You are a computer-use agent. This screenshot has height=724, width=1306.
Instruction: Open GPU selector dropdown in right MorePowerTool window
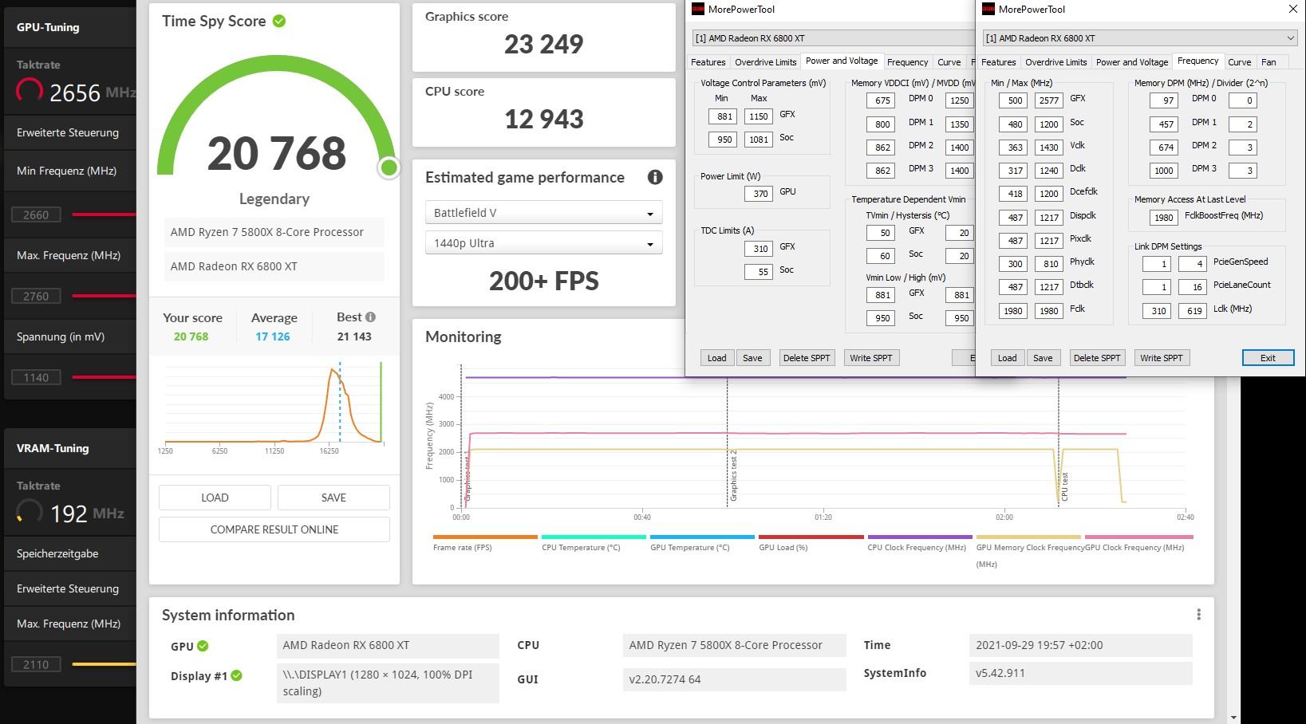pyautogui.click(x=1139, y=37)
